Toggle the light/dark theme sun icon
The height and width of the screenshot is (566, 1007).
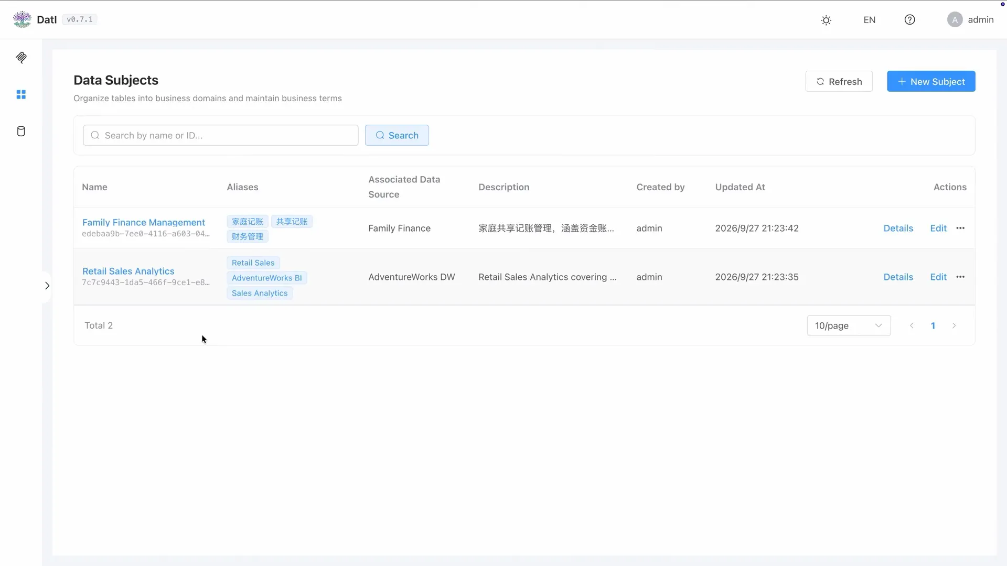point(826,20)
